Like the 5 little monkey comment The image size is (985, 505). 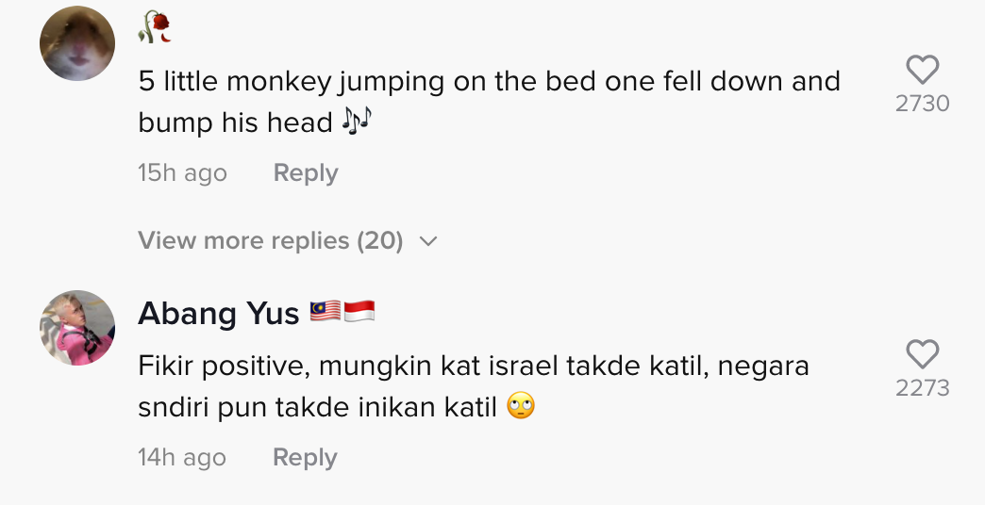click(922, 70)
